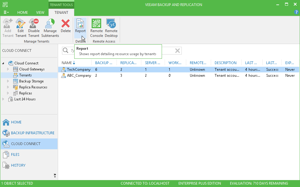Click the Tenant Tools contextual tab
This screenshot has width=300, height=187.
[x=61, y=5]
